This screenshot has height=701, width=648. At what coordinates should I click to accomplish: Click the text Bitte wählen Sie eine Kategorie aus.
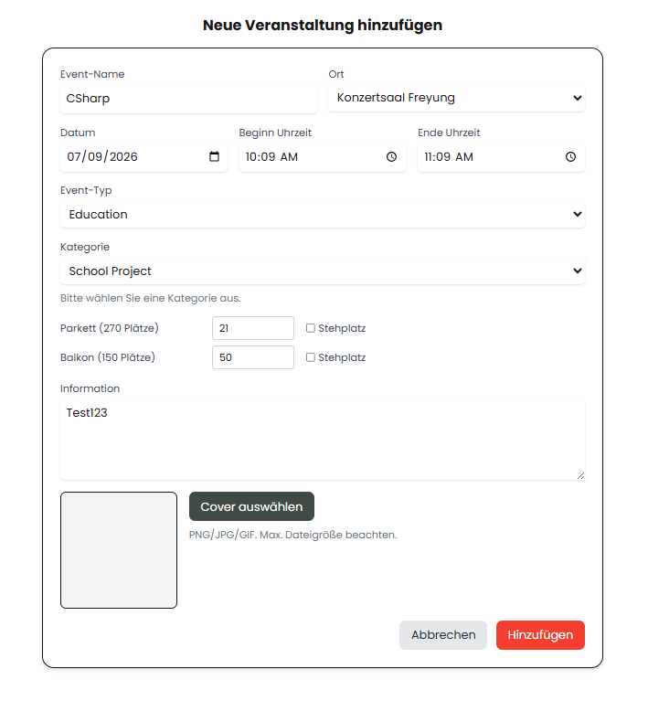[x=151, y=298]
